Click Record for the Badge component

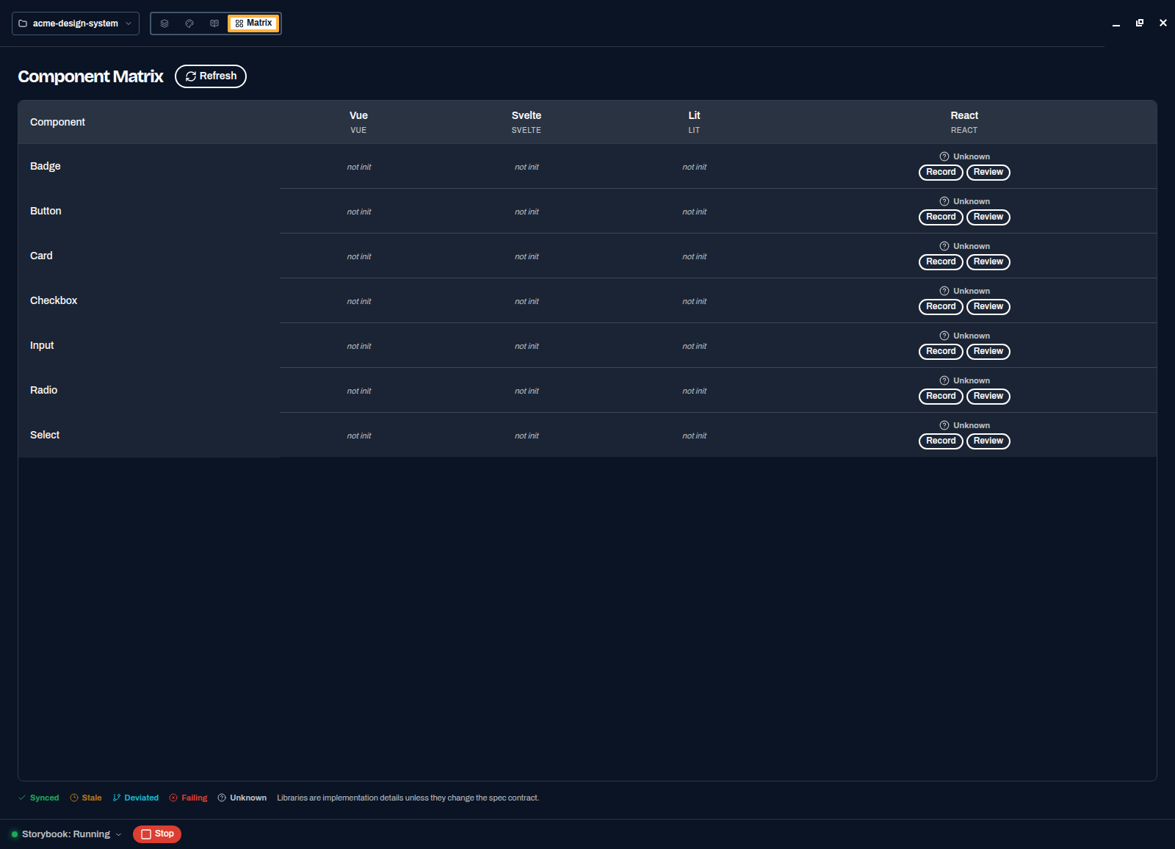(x=941, y=173)
